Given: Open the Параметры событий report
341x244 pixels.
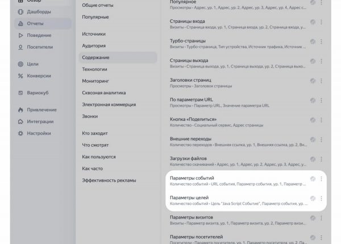Looking at the screenshot, I should coord(192,178).
